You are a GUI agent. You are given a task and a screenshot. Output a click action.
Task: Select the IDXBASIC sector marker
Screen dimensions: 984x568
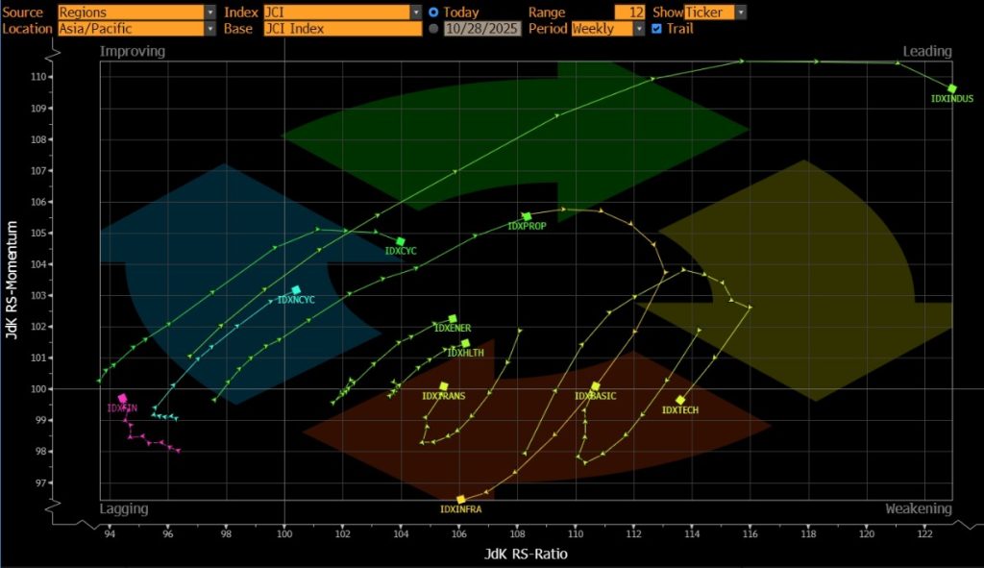point(596,386)
